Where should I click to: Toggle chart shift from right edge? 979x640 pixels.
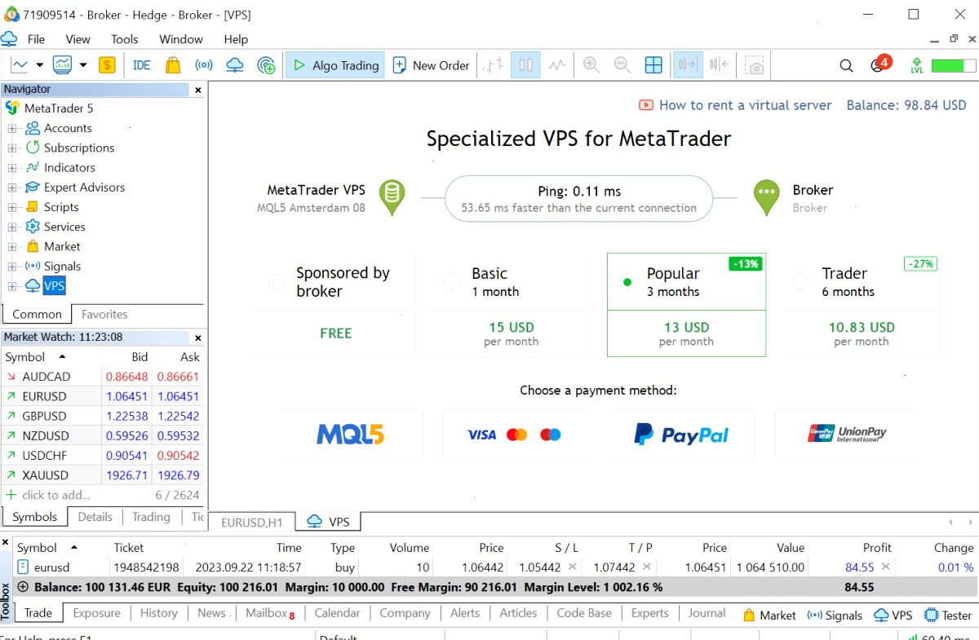pos(720,65)
